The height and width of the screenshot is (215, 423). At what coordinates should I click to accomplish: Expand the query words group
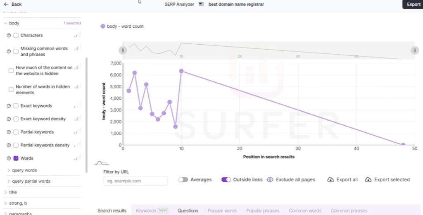point(9,170)
